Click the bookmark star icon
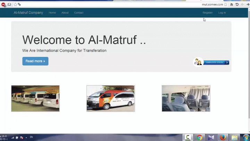The image size is (250, 141). click(15, 5)
